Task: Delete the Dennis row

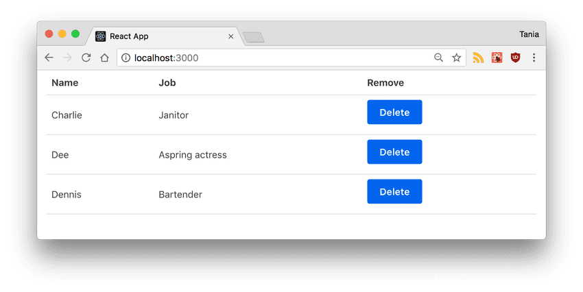Action: 394,191
